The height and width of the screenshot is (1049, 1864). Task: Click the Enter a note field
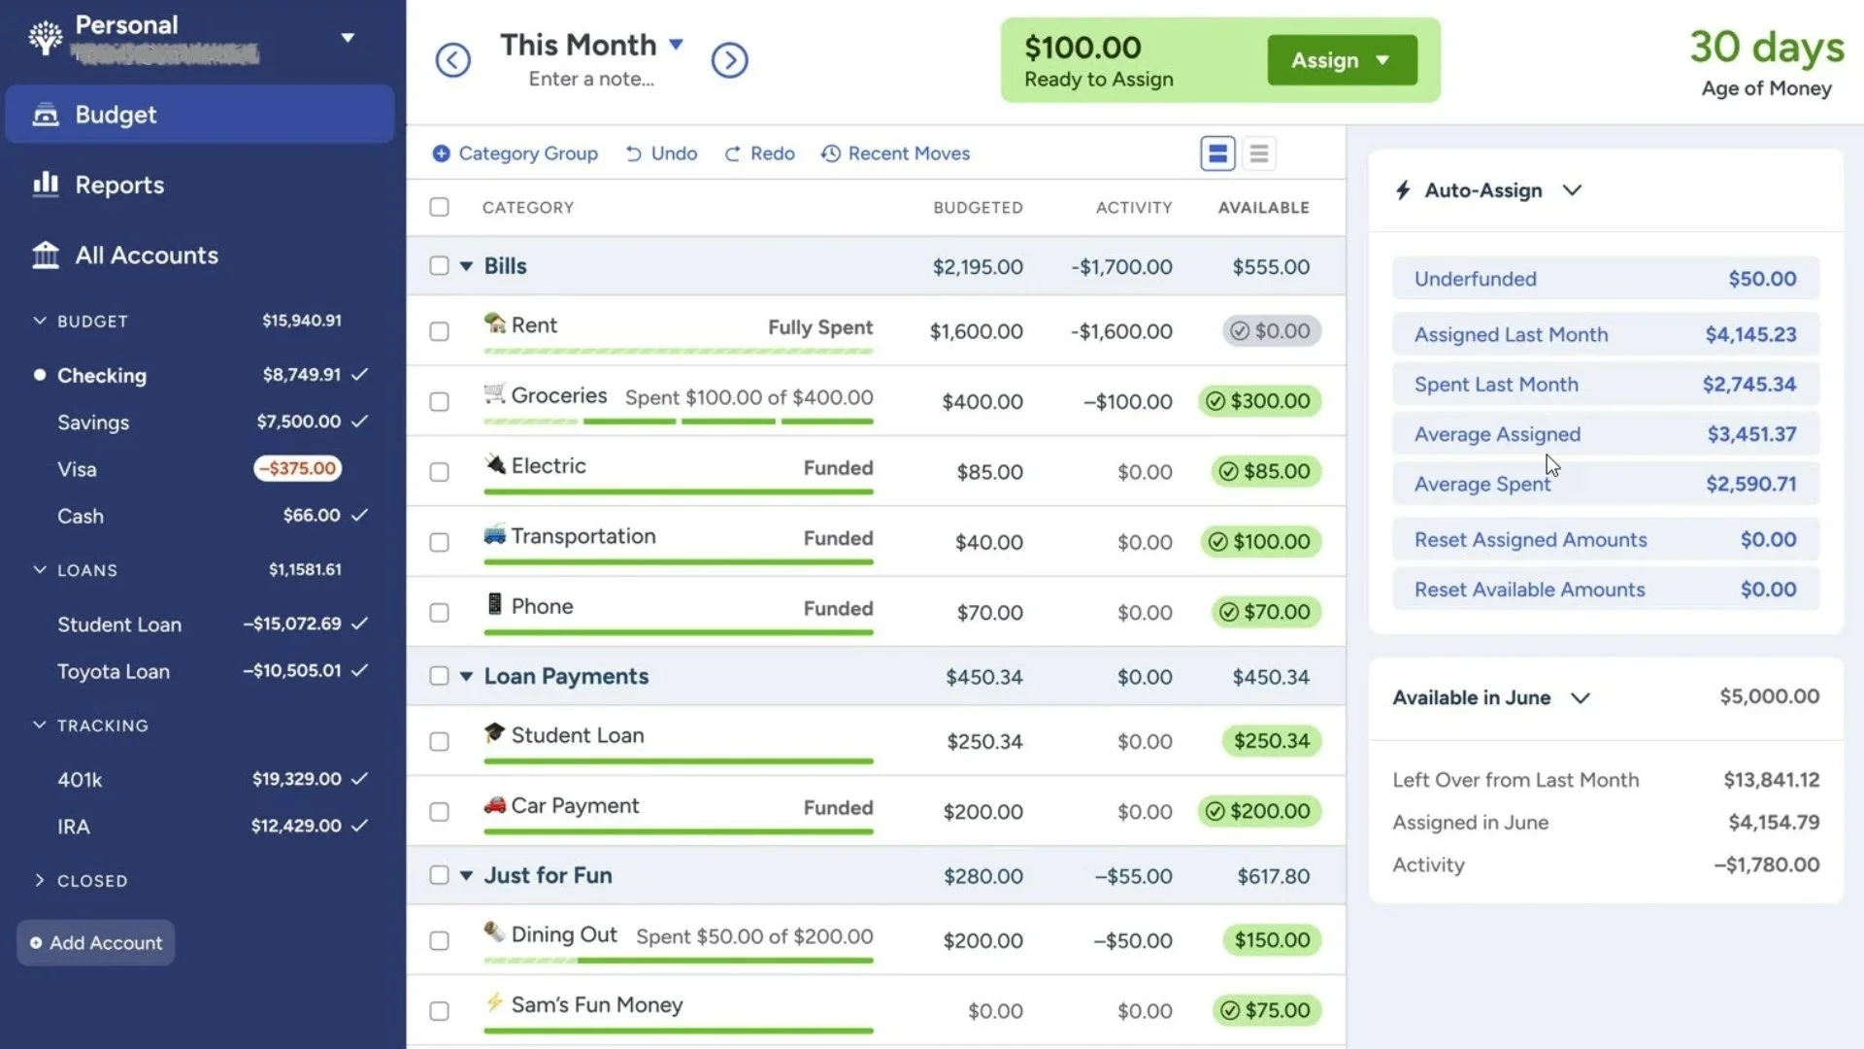click(591, 80)
